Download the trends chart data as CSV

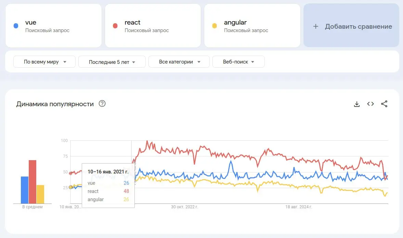pyautogui.click(x=357, y=104)
